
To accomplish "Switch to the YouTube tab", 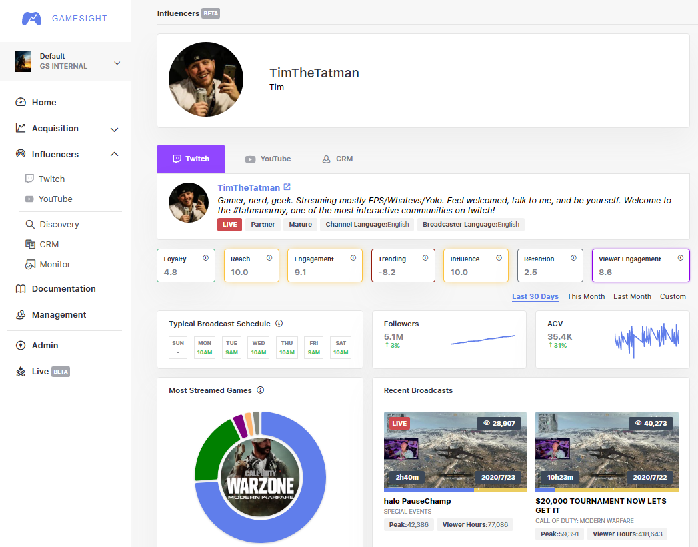I will [268, 159].
